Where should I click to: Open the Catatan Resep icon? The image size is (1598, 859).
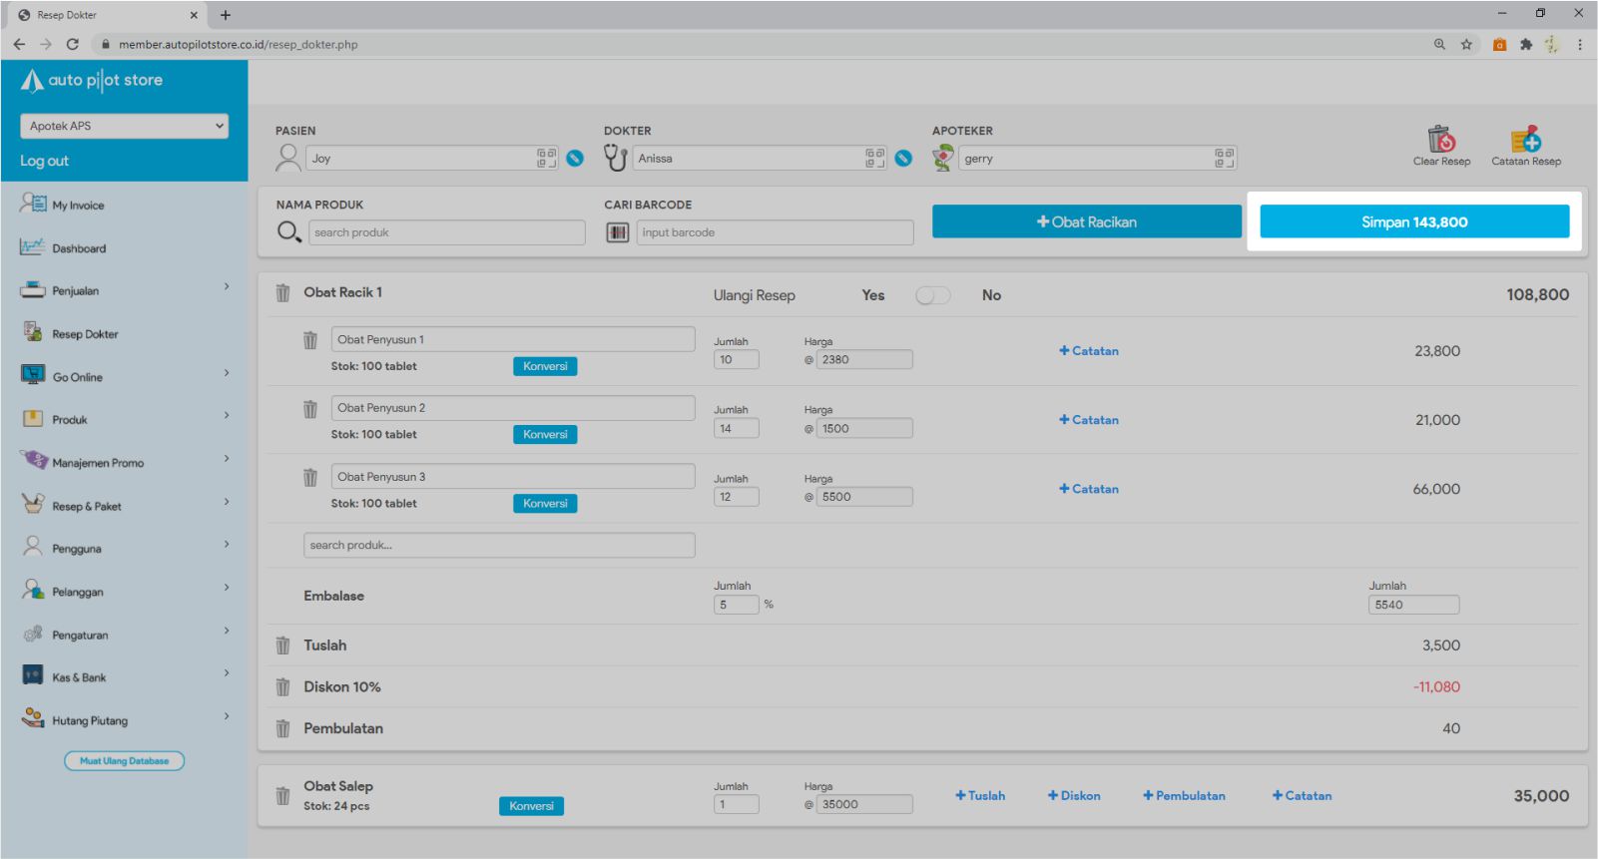[x=1525, y=140]
